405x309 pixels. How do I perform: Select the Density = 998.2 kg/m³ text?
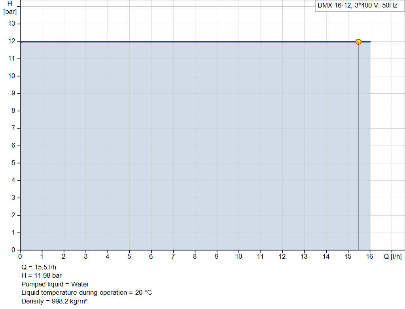click(55, 301)
